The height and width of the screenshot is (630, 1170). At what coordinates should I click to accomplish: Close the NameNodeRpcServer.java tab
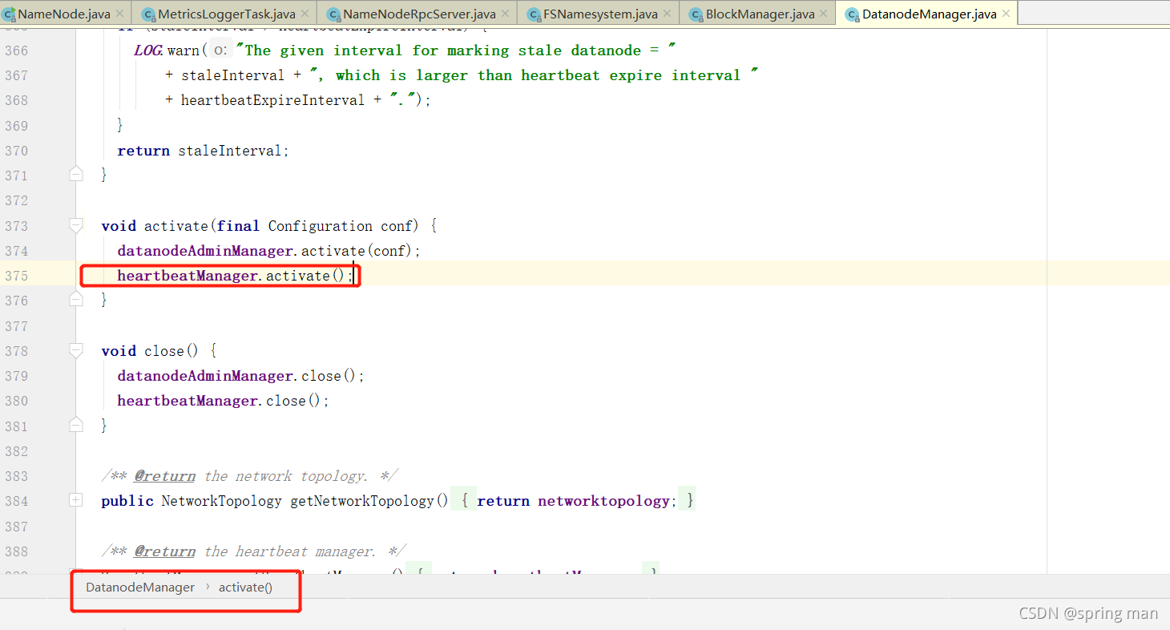click(506, 14)
